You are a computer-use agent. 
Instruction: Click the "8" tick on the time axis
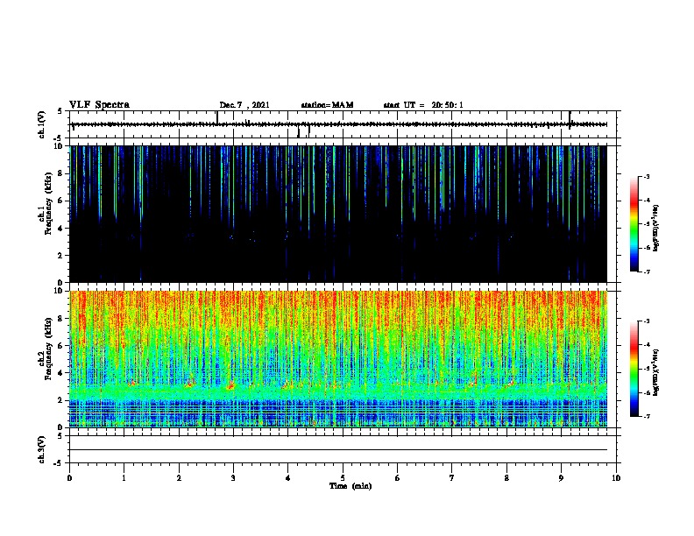506,478
